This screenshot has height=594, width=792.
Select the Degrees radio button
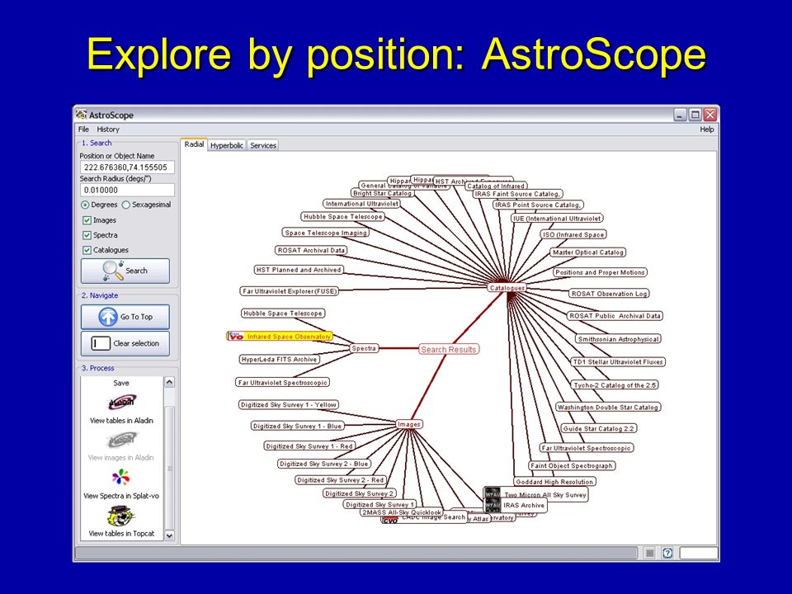point(85,205)
